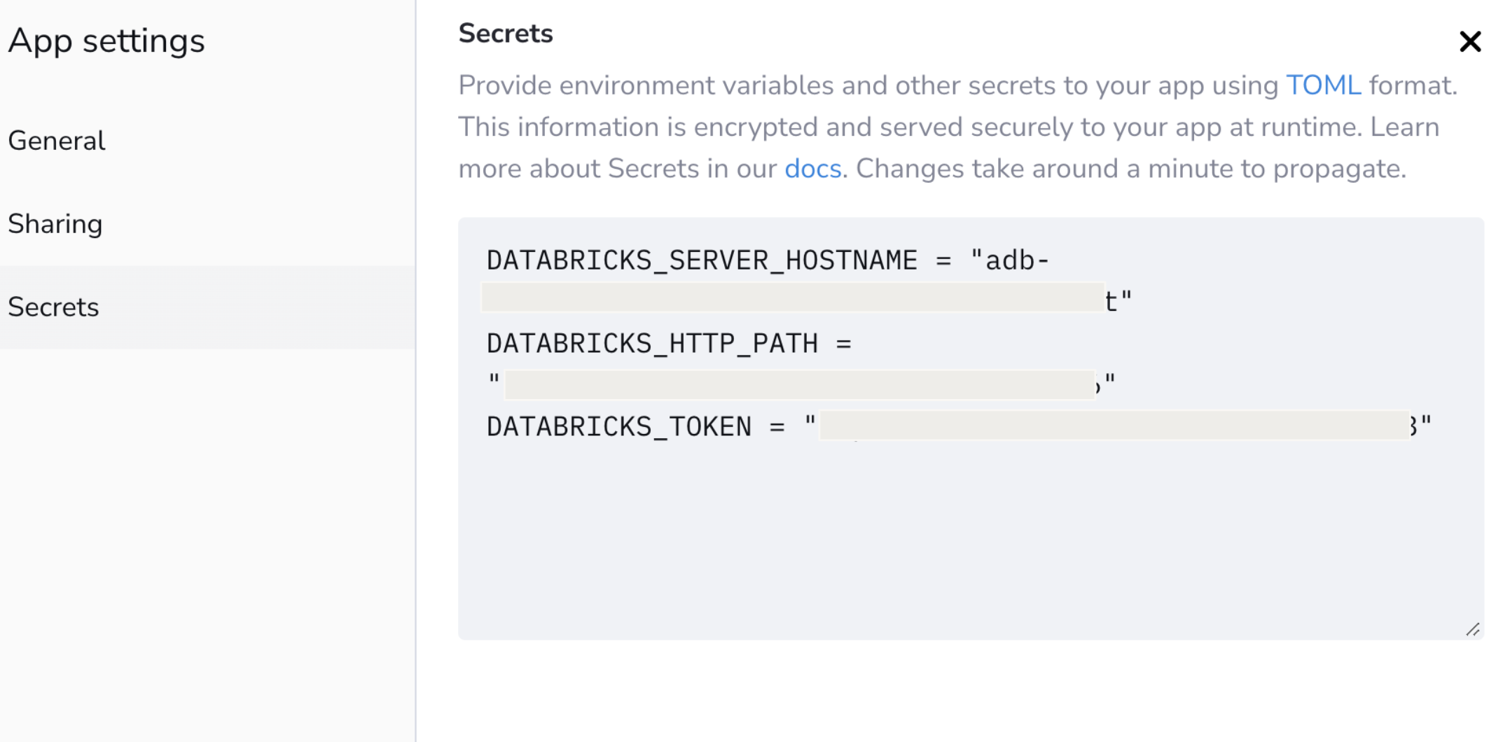The height and width of the screenshot is (742, 1496).
Task: Place cursor after the adb- hostname prefix
Action: (x=1051, y=259)
